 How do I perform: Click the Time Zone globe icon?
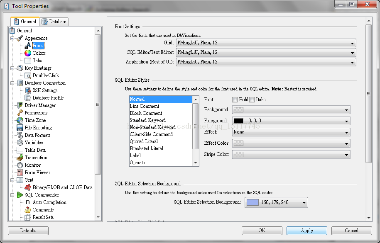20,120
